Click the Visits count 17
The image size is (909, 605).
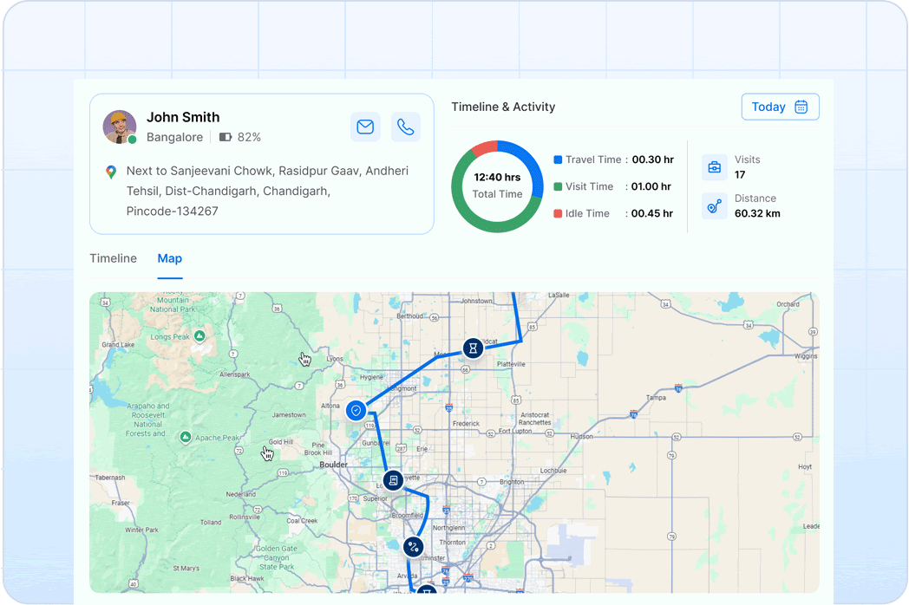740,175
